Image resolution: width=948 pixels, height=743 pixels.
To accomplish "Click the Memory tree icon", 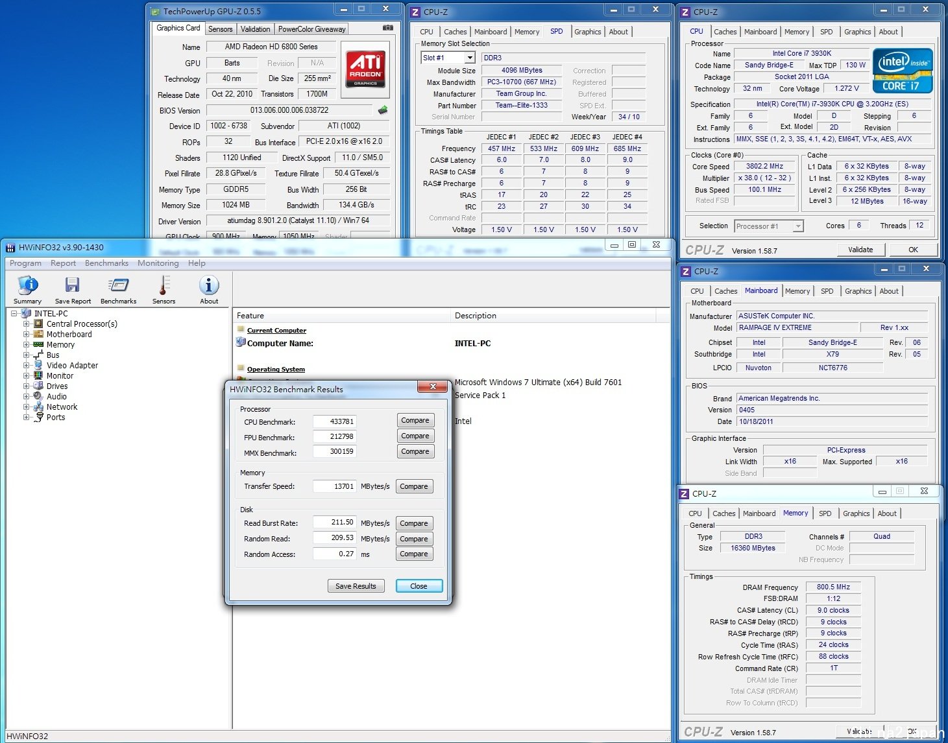I will click(38, 344).
